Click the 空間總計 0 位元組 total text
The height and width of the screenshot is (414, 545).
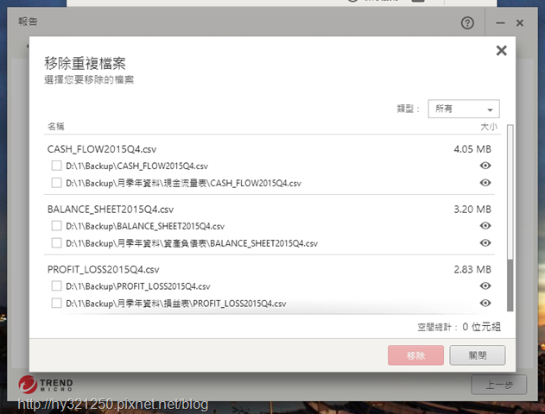click(459, 327)
